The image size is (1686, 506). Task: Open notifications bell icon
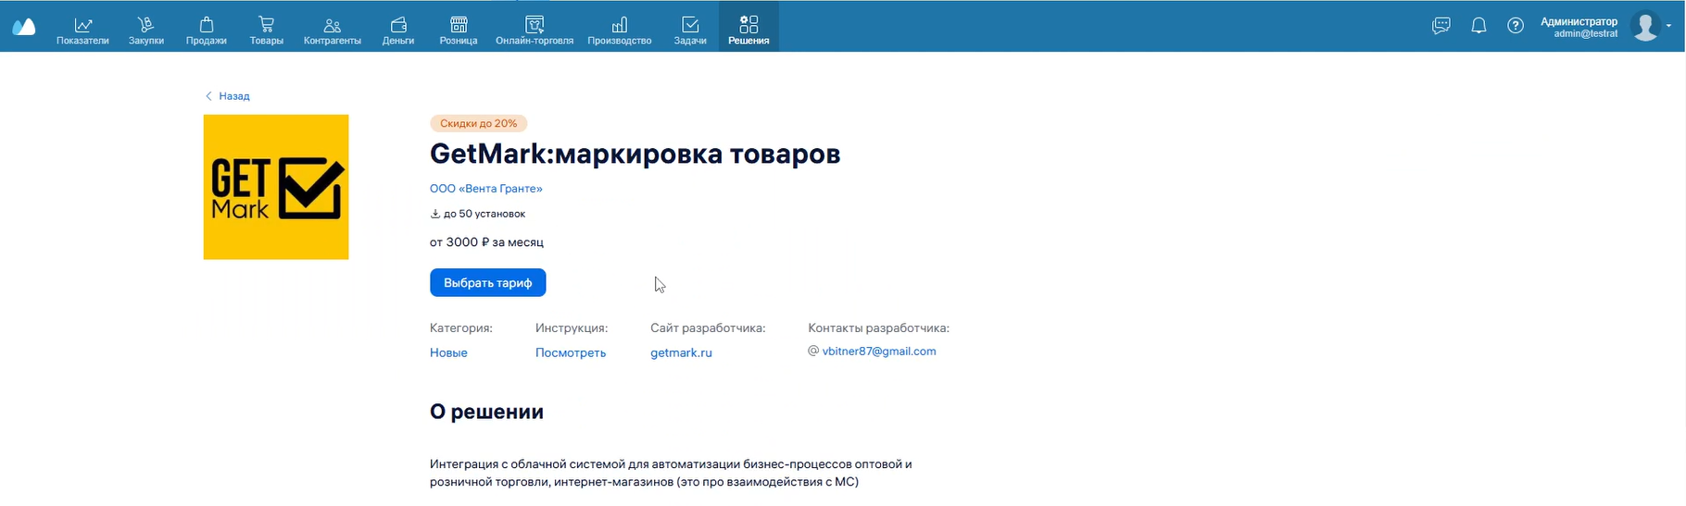point(1478,26)
